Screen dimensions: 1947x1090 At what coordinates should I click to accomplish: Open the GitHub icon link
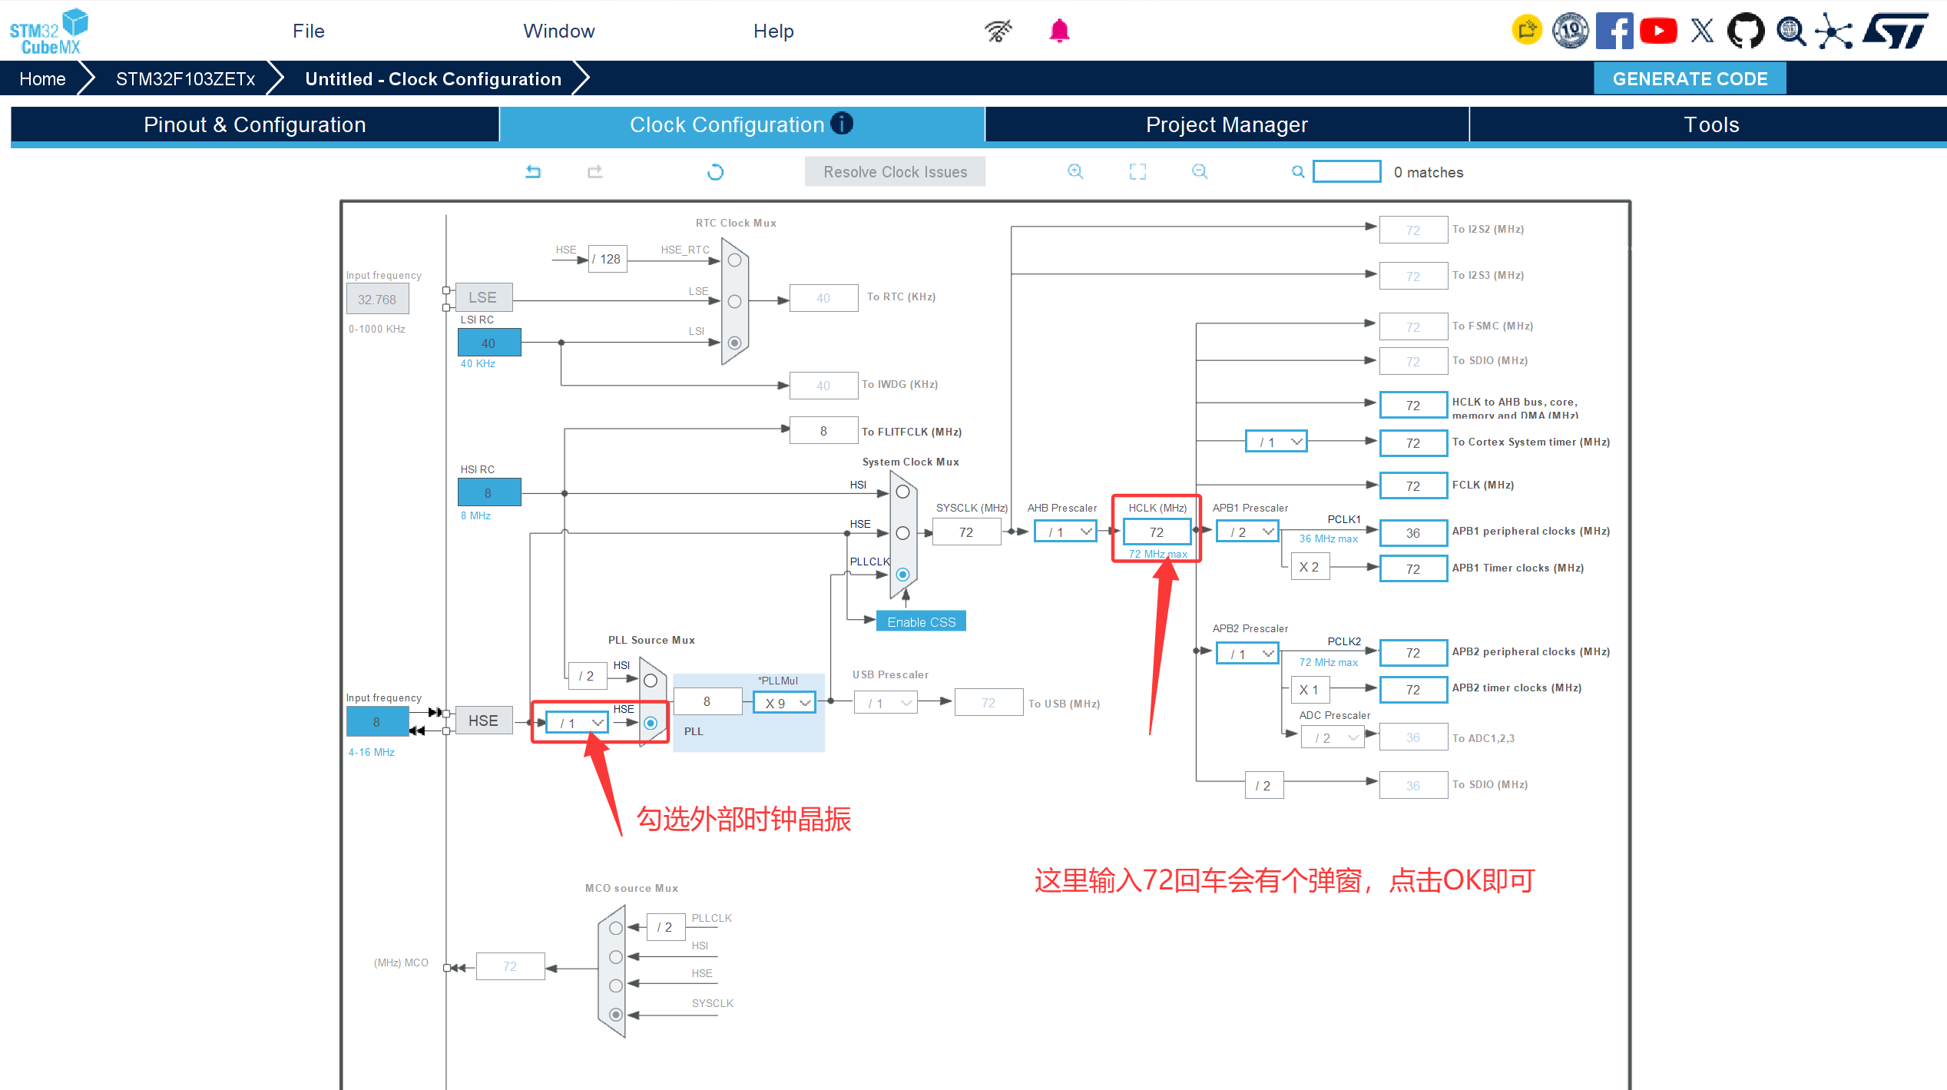(x=1745, y=31)
